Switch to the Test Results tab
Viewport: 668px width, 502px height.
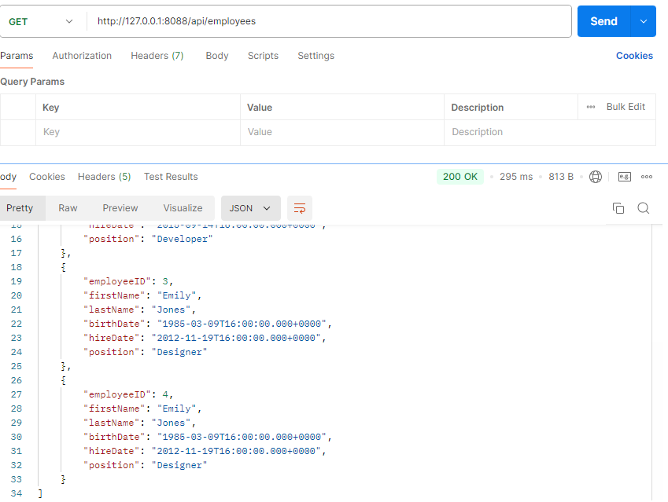pos(171,177)
